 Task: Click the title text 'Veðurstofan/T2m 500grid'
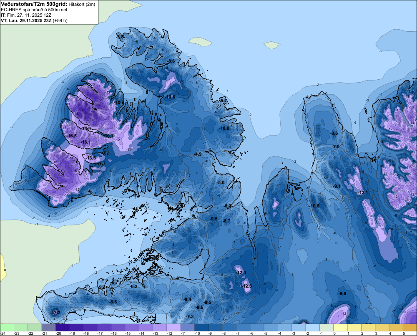coord(34,4)
